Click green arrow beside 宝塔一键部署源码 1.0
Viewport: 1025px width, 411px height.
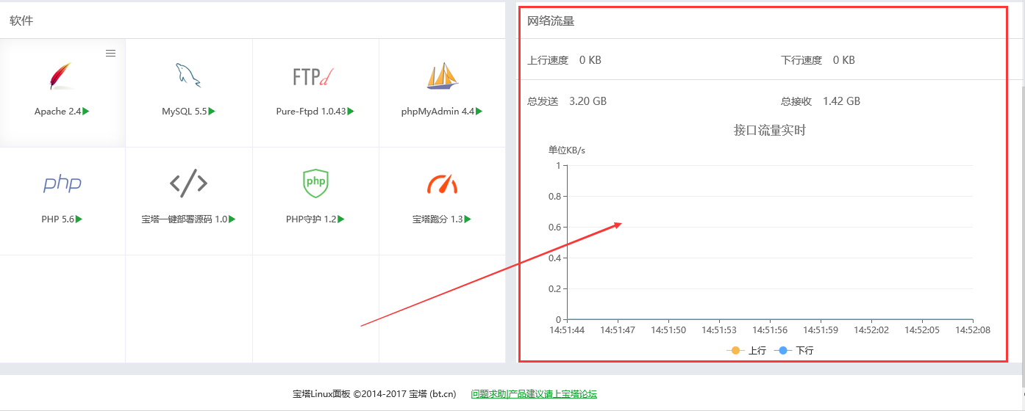[232, 219]
